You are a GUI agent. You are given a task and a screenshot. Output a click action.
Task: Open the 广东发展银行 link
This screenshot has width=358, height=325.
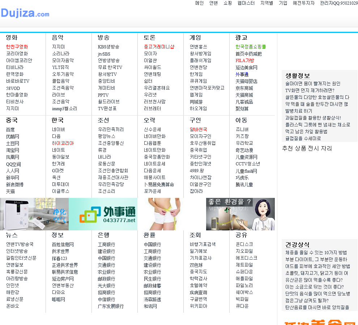point(111,306)
